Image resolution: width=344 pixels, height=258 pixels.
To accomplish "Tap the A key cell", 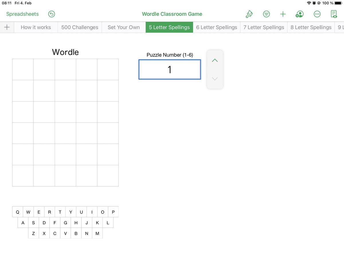I will click(23, 223).
